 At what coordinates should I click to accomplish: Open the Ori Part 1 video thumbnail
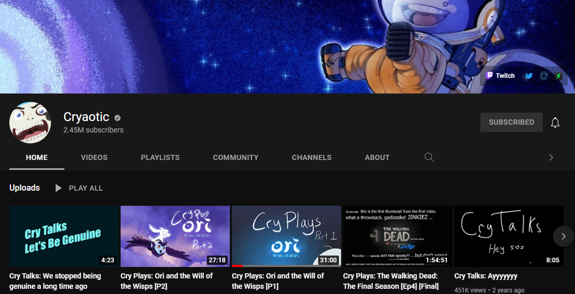point(286,236)
